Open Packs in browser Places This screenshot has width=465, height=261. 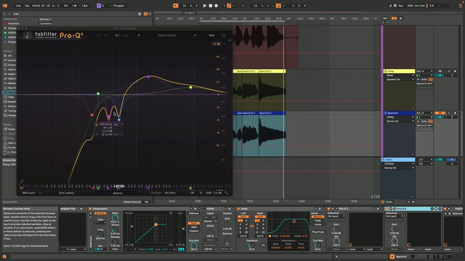(x=11, y=129)
